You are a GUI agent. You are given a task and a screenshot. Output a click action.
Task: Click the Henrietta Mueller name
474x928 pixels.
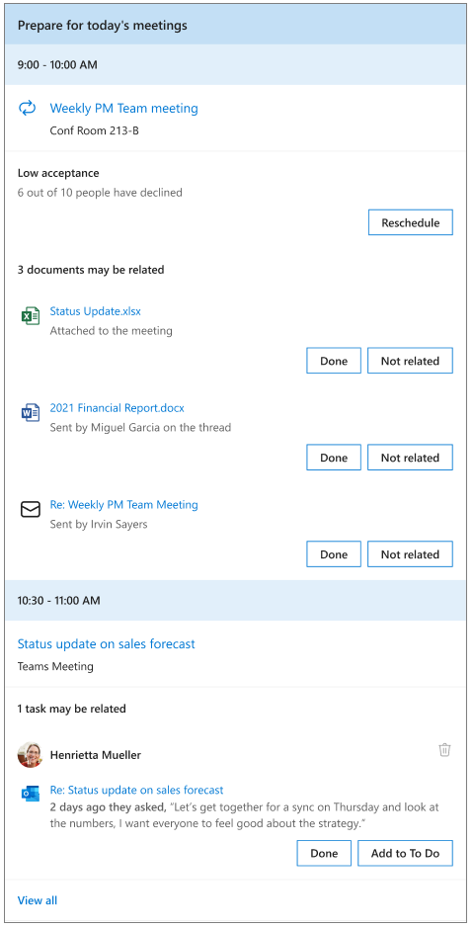point(96,755)
